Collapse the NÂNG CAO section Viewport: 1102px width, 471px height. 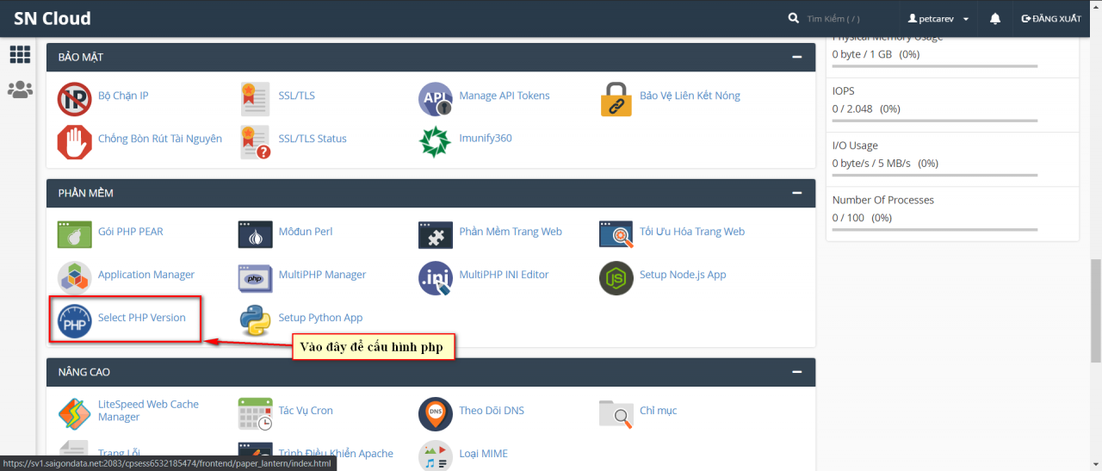tap(797, 372)
